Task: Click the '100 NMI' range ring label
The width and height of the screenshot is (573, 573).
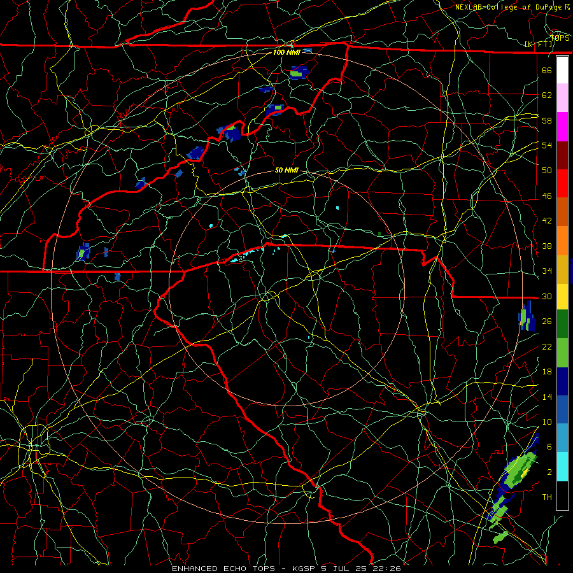Action: point(286,52)
